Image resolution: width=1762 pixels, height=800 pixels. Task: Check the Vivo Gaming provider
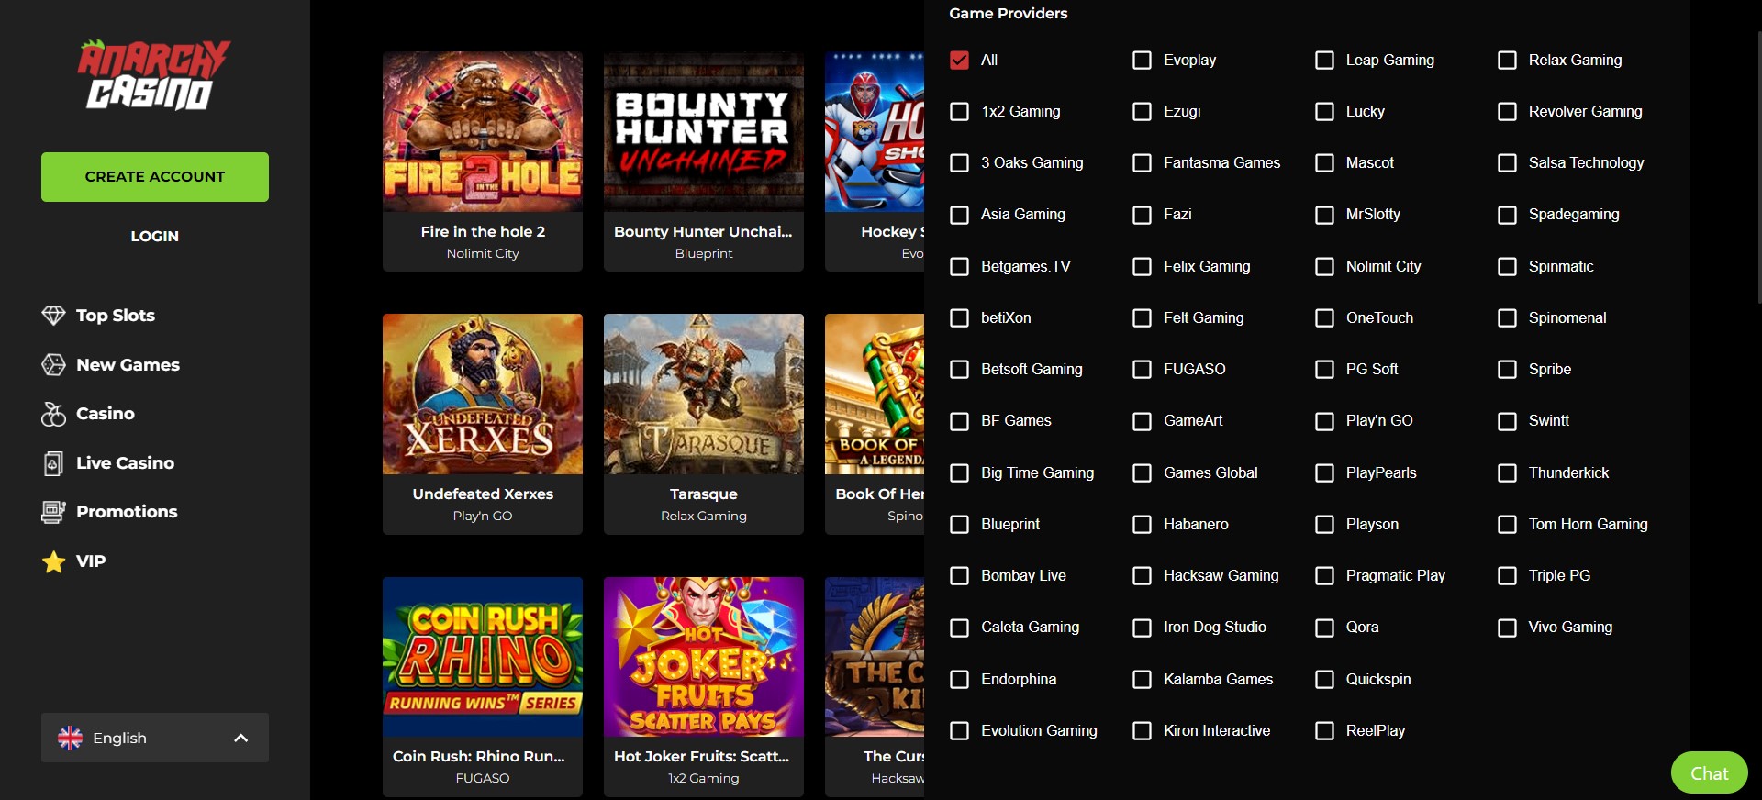coord(1508,628)
